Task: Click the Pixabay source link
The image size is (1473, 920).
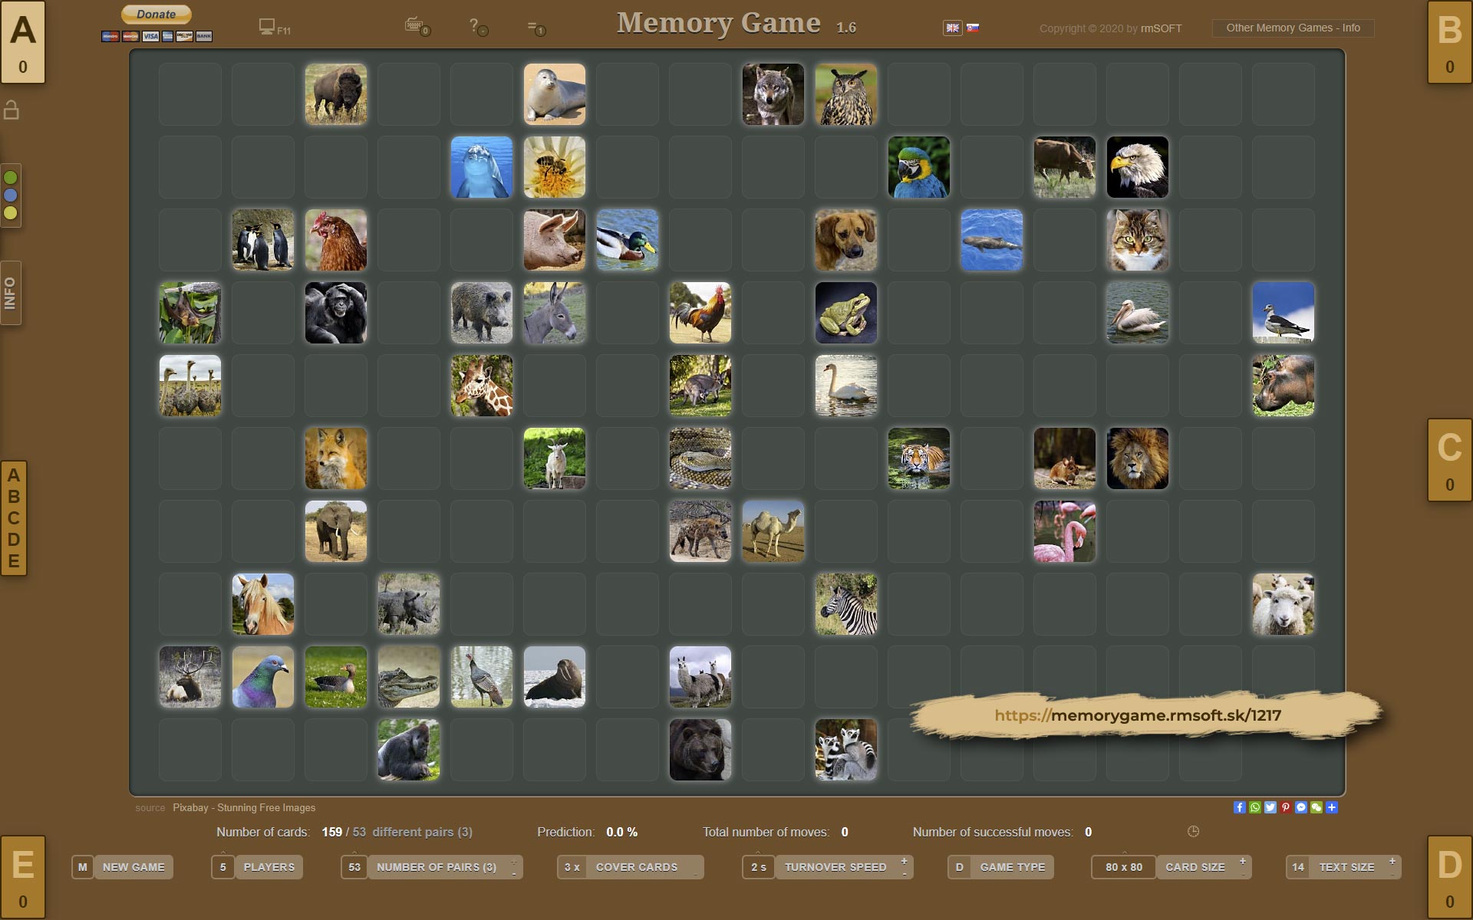Action: pos(244,807)
